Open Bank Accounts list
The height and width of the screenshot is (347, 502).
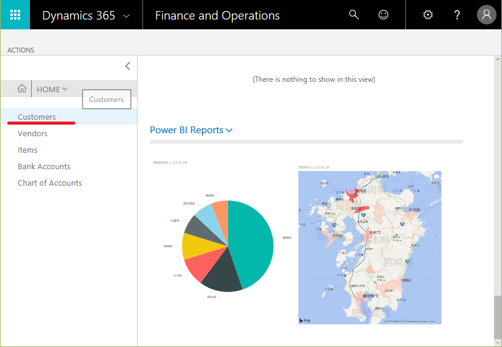pyautogui.click(x=44, y=166)
